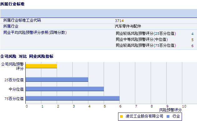Click the 风险预警评分 axis title
197x121 pixels.
point(170,110)
